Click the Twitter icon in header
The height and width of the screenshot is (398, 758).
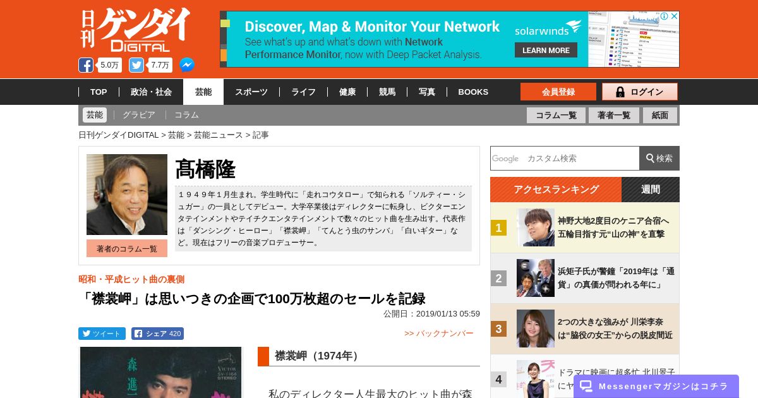point(136,65)
